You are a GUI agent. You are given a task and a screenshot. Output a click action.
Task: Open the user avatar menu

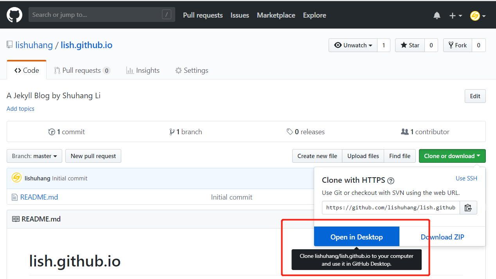click(478, 16)
